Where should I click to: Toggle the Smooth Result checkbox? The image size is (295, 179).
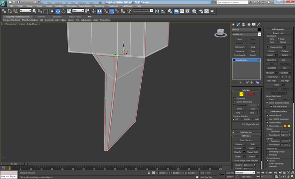[x=267, y=115]
